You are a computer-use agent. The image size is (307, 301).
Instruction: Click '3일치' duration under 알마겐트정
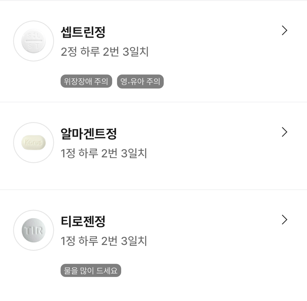[134, 153]
